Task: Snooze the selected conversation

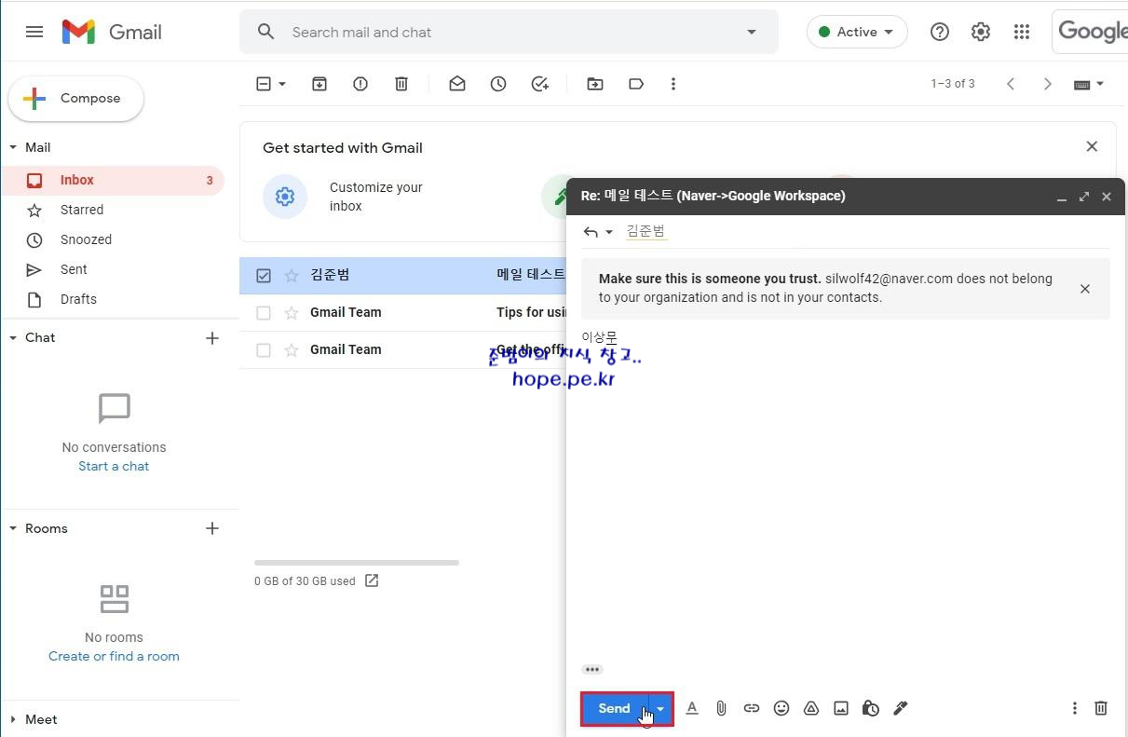Action: [x=498, y=84]
